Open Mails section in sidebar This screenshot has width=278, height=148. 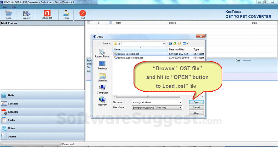point(42,95)
